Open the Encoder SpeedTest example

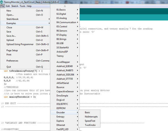coord(89,121)
